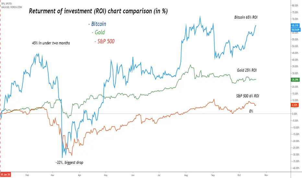Click the '-32%, biggest drop' annotation

pos(69,162)
